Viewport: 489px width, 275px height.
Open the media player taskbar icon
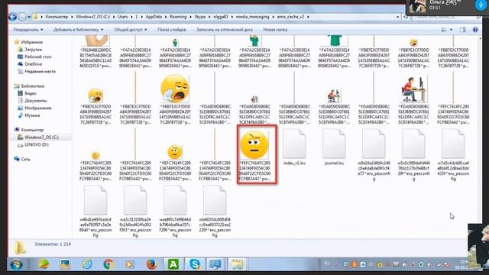point(129,264)
